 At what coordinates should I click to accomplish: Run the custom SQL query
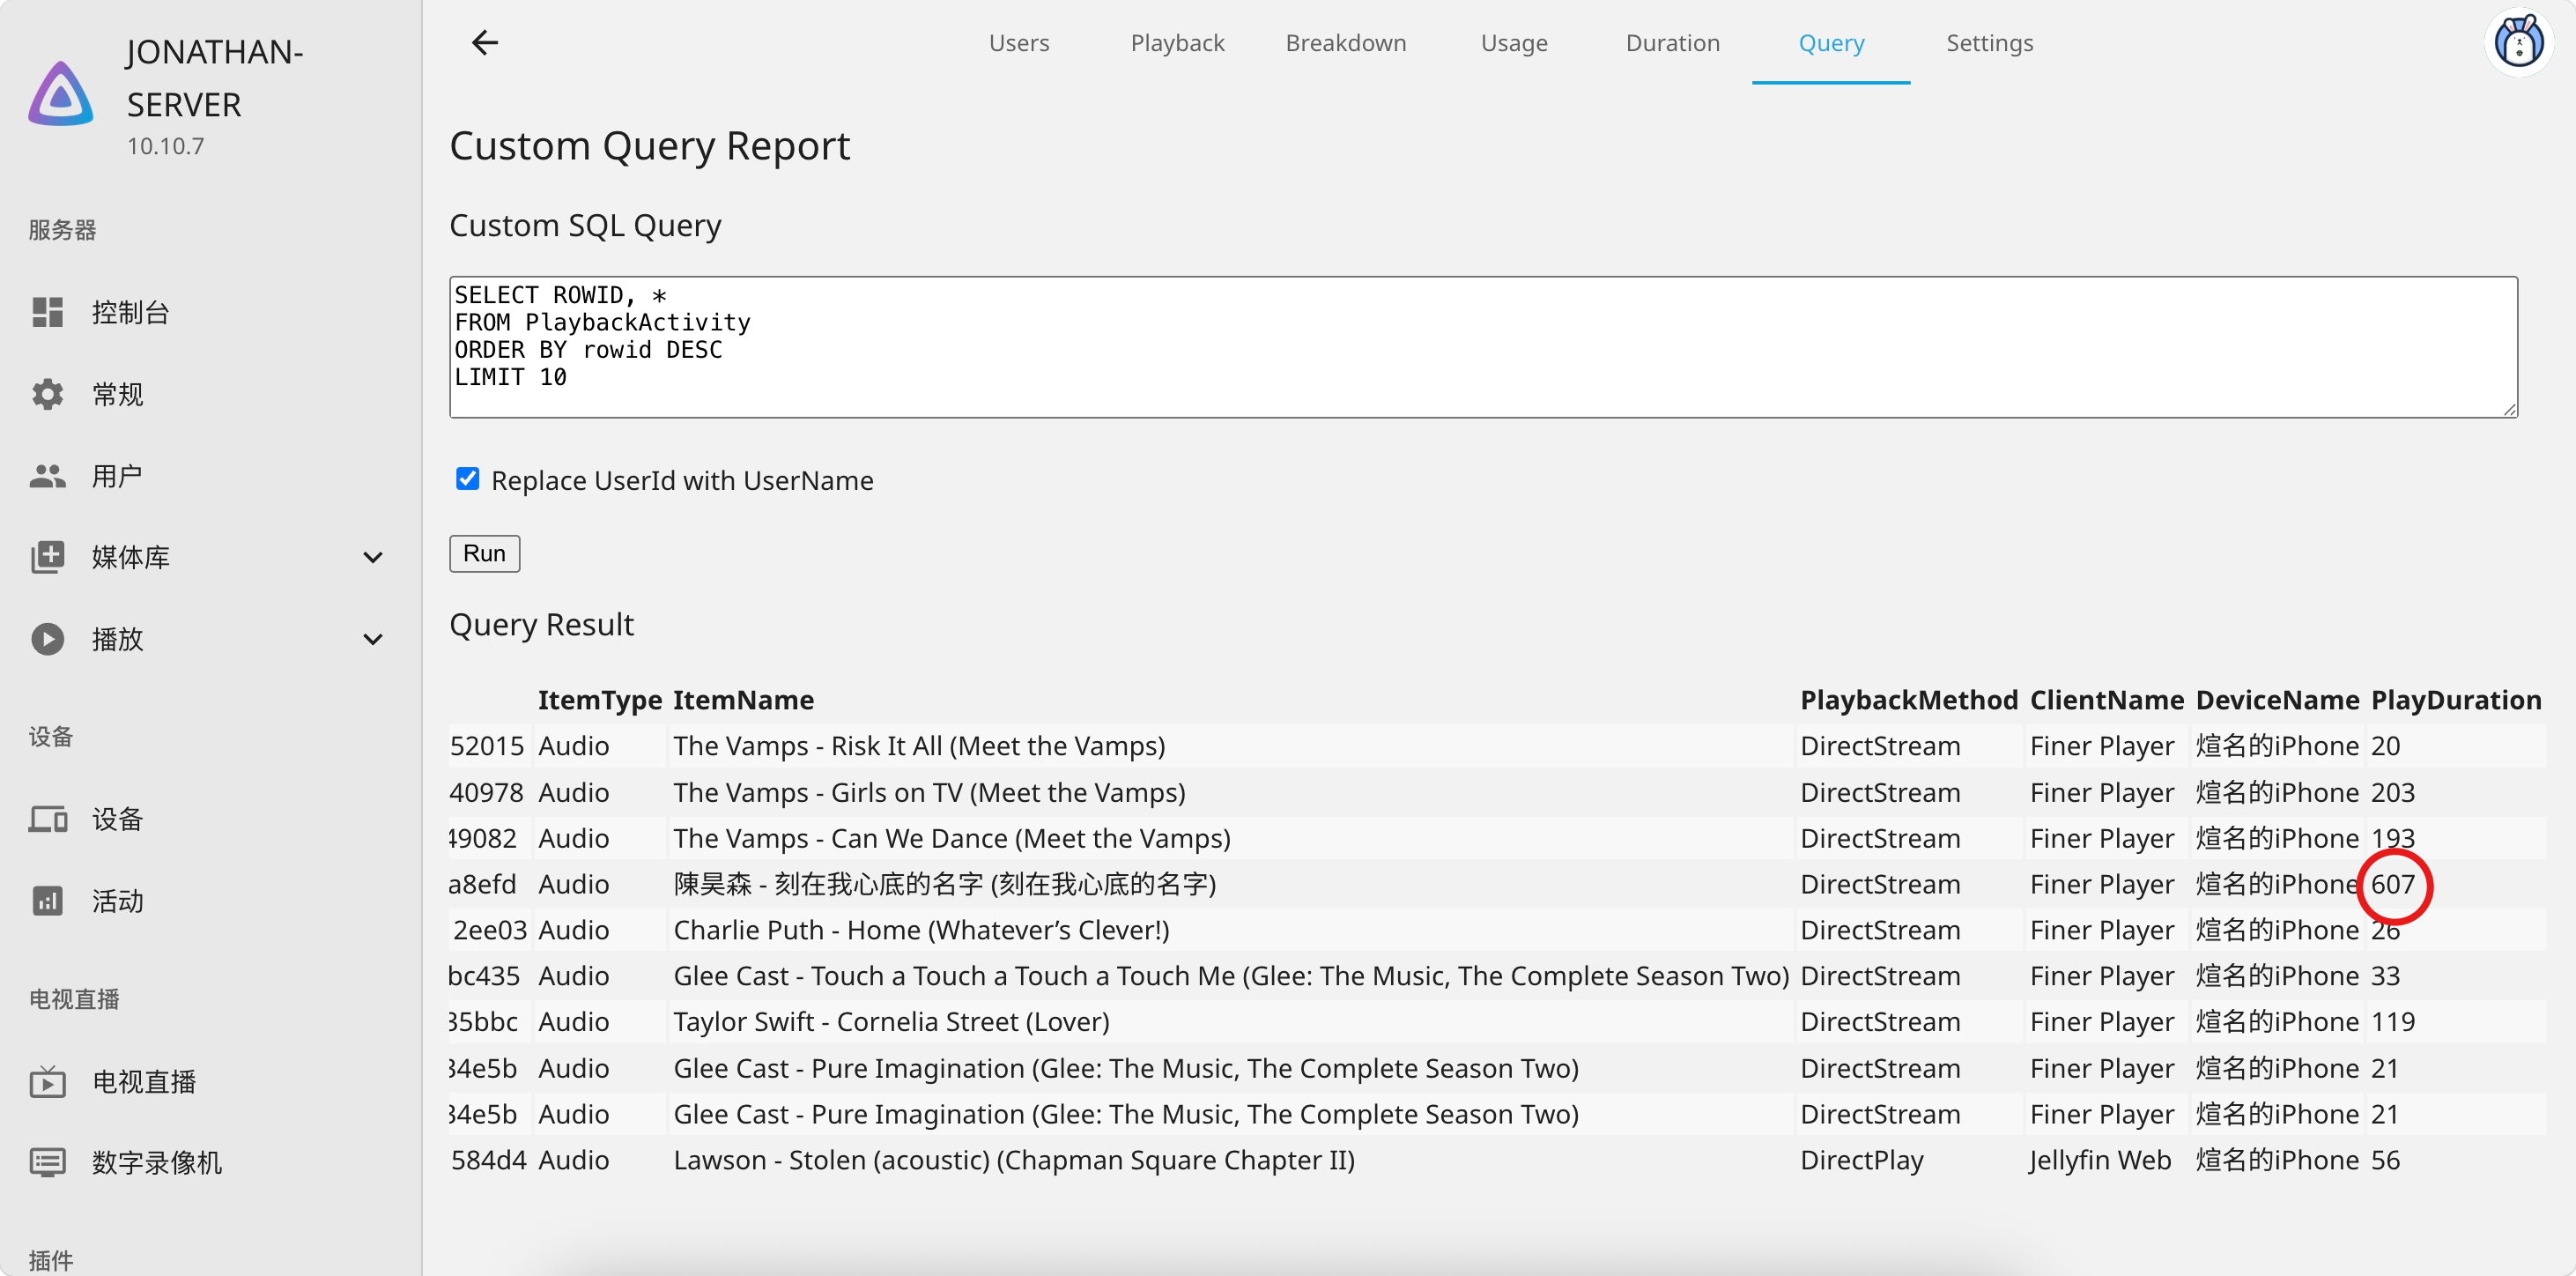click(x=484, y=553)
